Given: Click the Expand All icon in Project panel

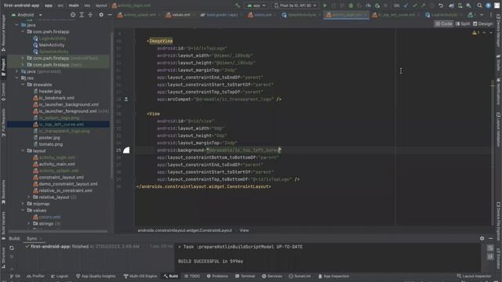Looking at the screenshot, I should point(82,15).
